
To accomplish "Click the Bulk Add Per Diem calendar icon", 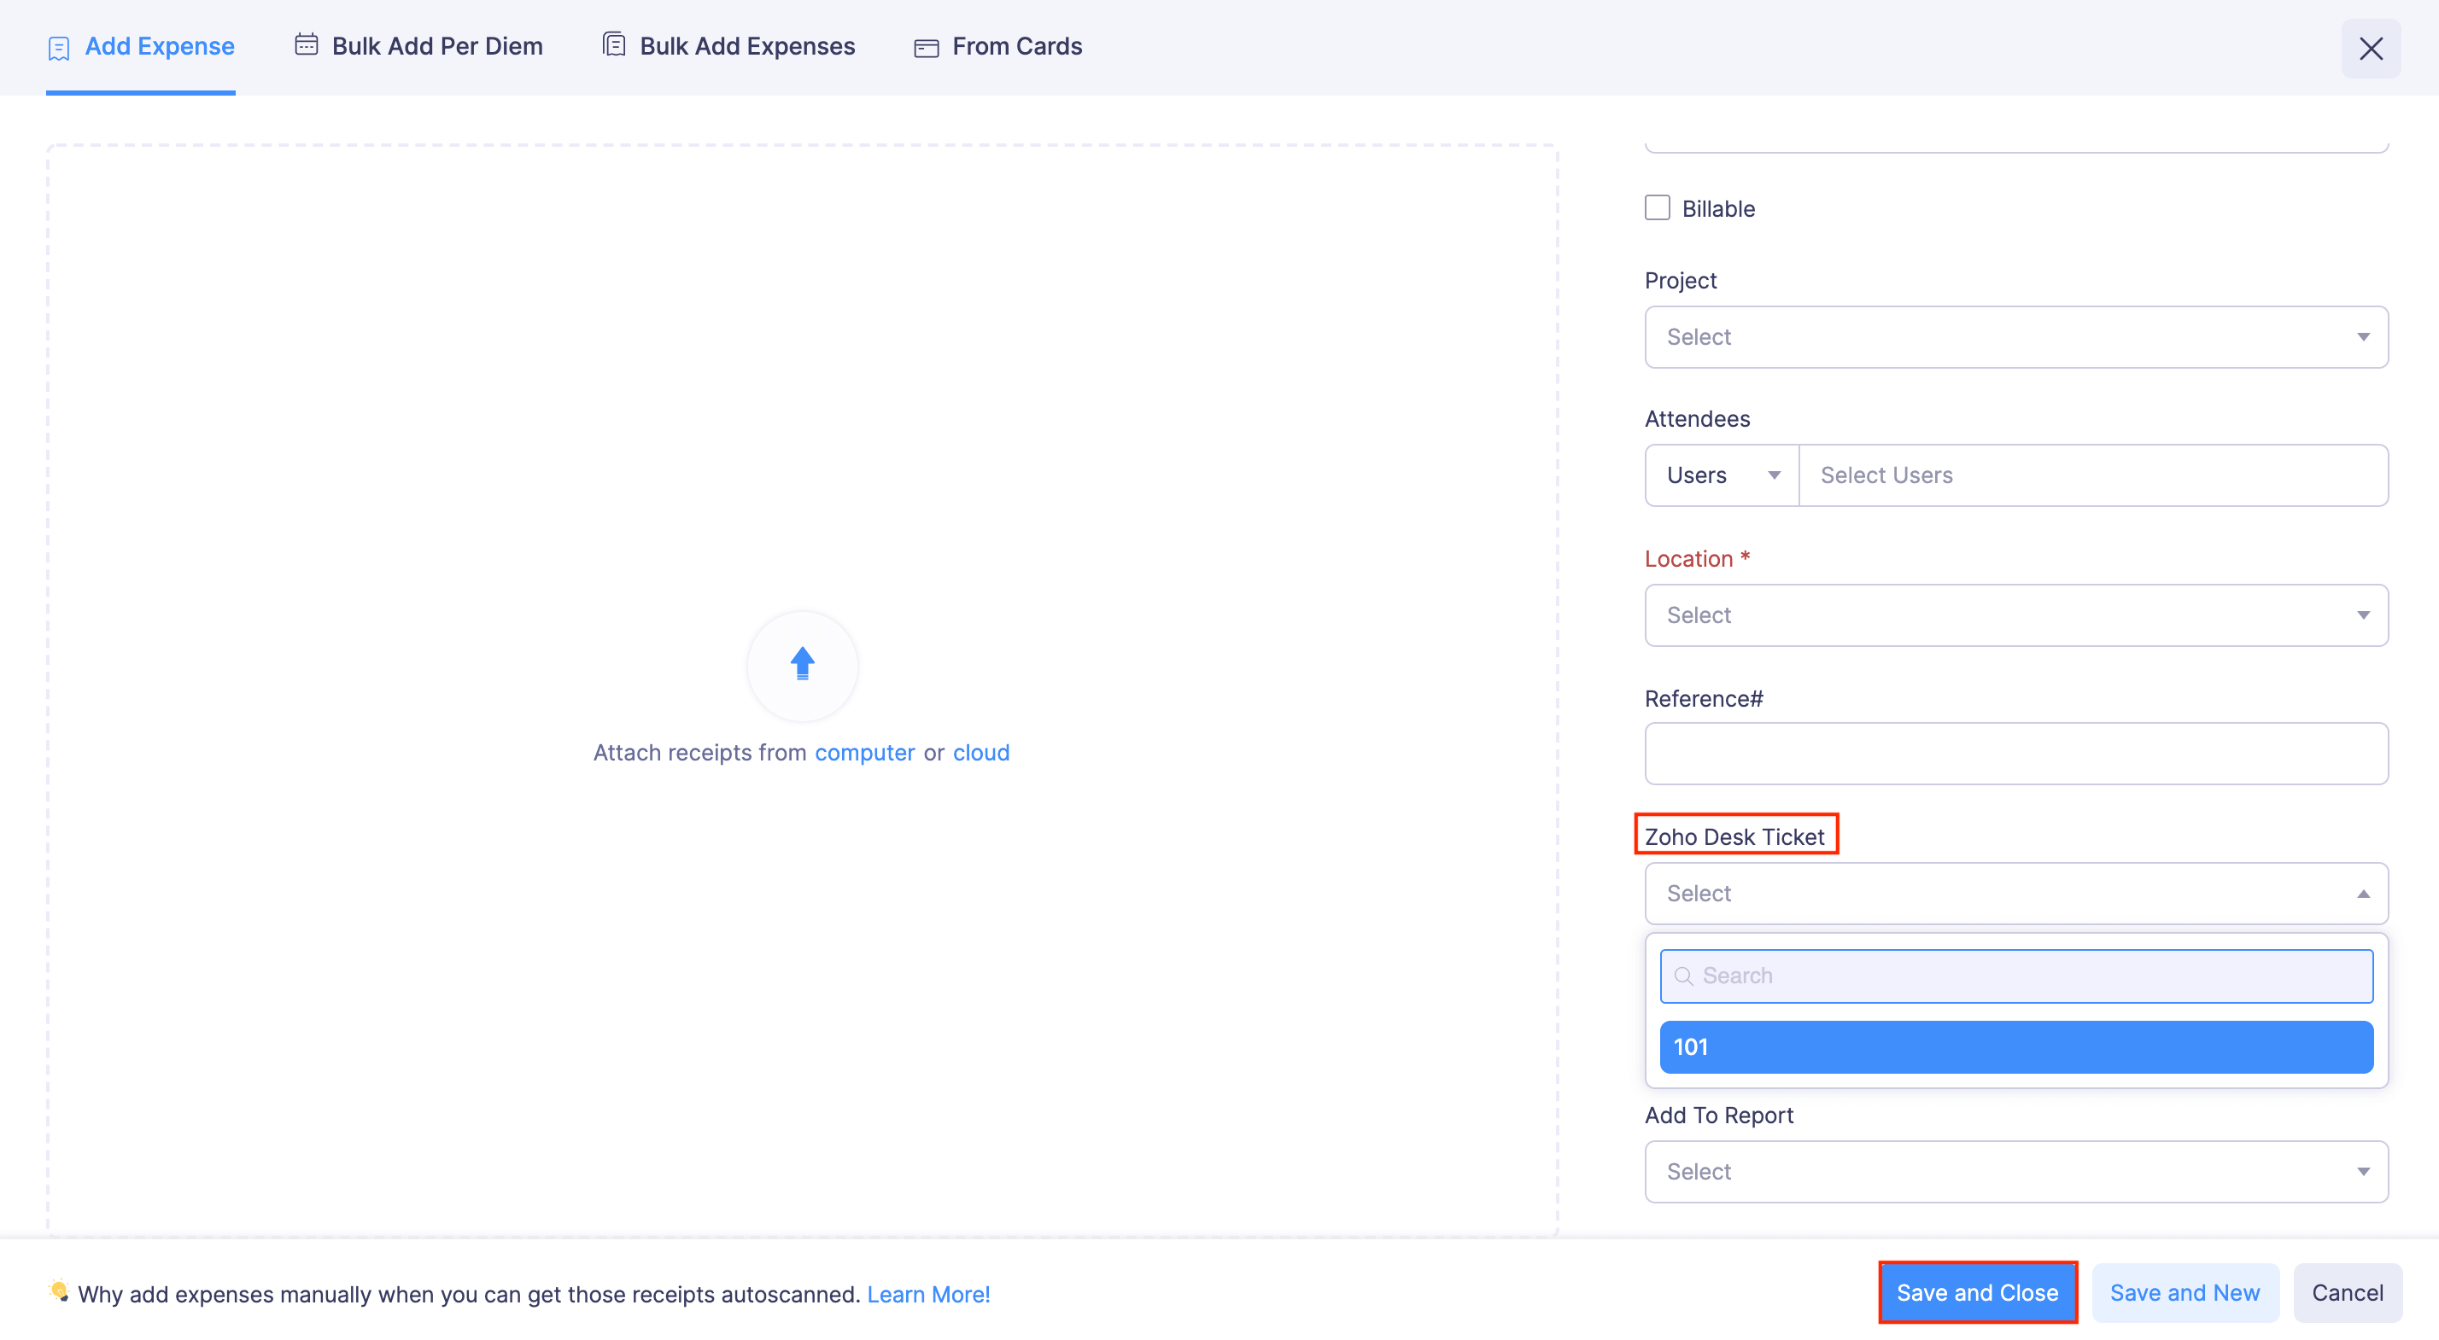I will click(x=305, y=44).
